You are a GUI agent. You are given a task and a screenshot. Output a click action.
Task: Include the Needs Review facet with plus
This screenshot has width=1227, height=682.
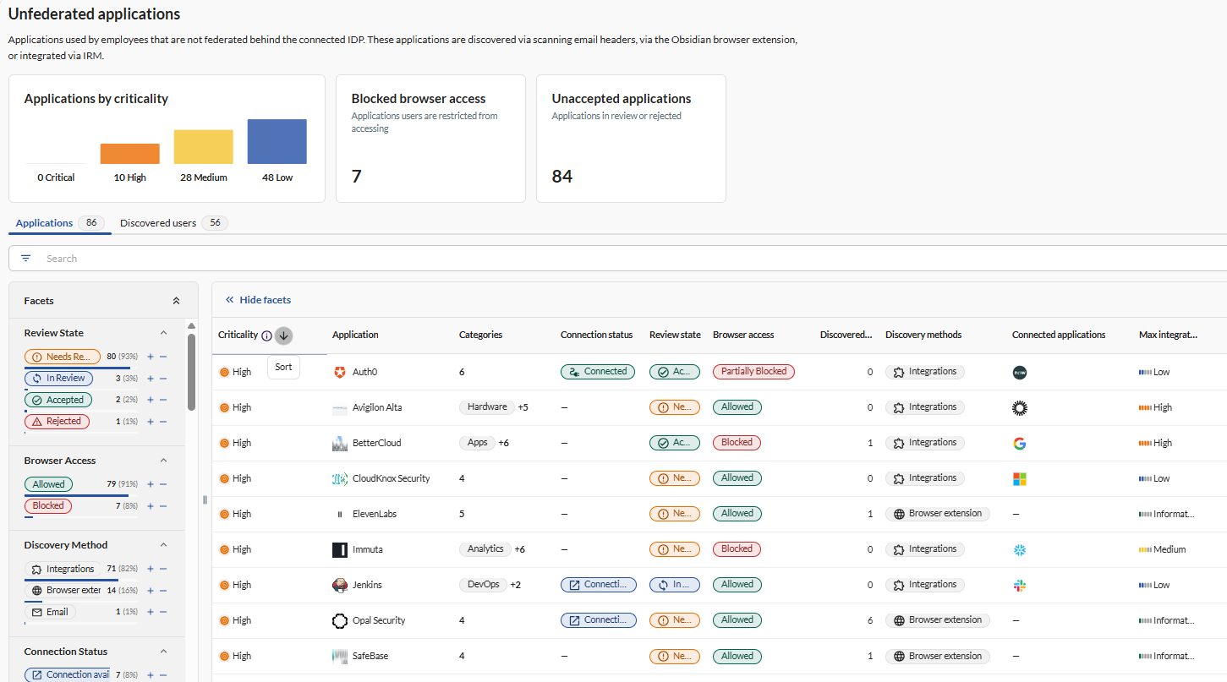click(151, 357)
